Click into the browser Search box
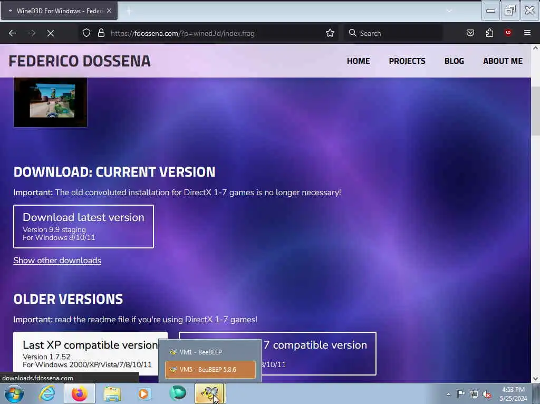540x404 pixels. [393, 33]
